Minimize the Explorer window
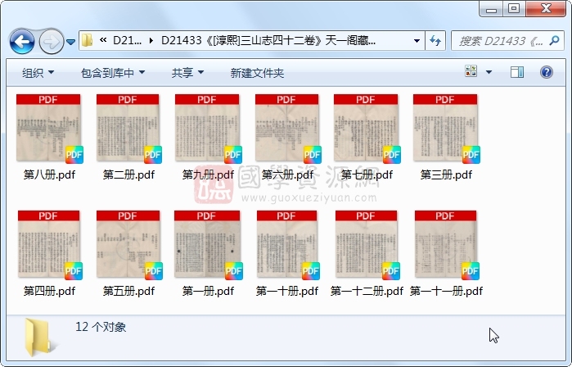 tap(491, 8)
